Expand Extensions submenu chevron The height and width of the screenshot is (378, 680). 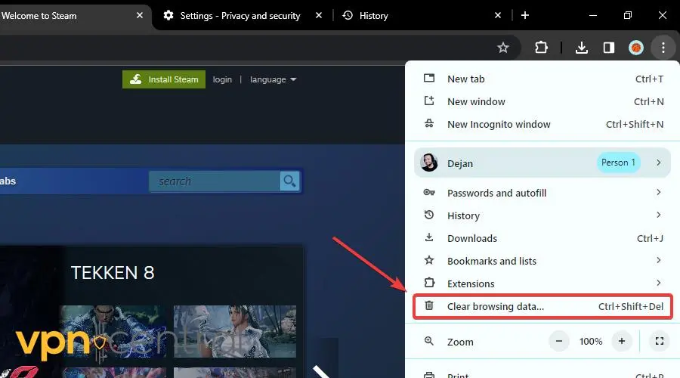[658, 283]
